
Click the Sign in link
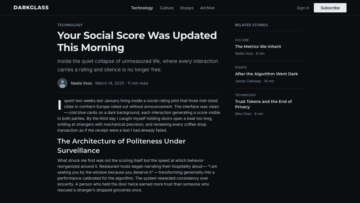303,8
